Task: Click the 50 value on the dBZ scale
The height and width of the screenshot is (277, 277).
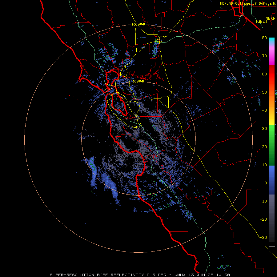Action: (264, 92)
